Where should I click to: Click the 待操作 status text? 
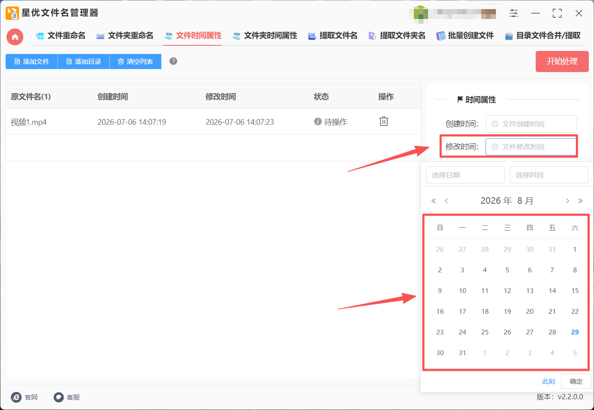336,122
